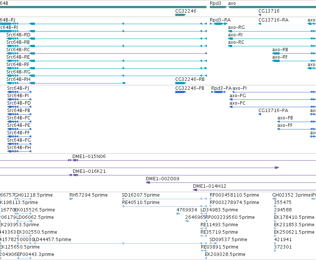Image resolution: width=316 pixels, height=260 pixels.
Task: Click the Src64B-PD protein label
Action: click(x=19, y=103)
